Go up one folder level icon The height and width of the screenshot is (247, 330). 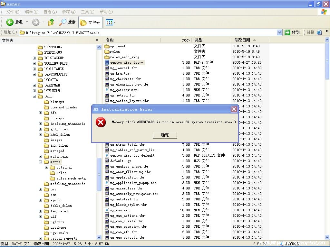coord(51,22)
